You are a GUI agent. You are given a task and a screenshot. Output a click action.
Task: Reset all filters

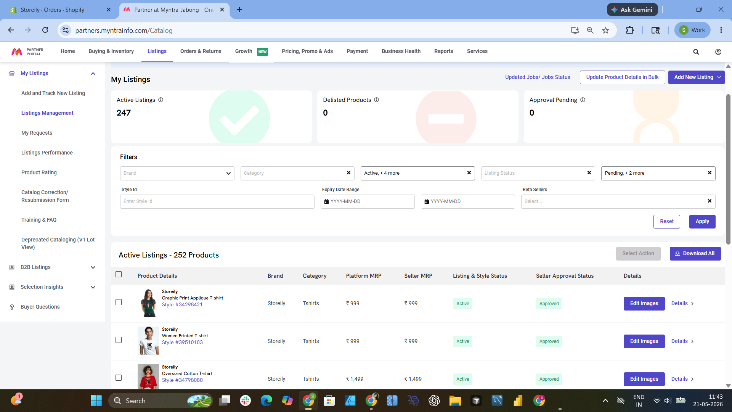(x=667, y=222)
